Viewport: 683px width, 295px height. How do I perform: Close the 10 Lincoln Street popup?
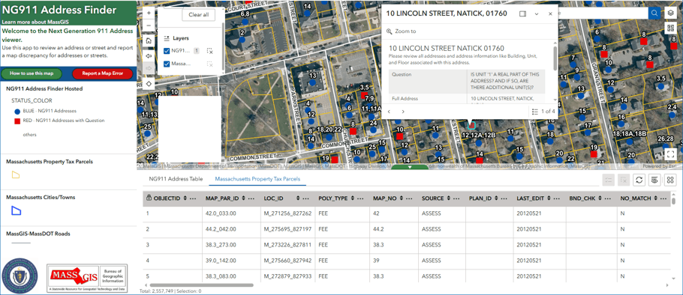(x=550, y=13)
